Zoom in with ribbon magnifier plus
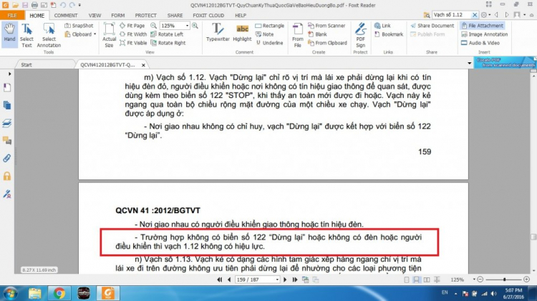 coord(195,26)
